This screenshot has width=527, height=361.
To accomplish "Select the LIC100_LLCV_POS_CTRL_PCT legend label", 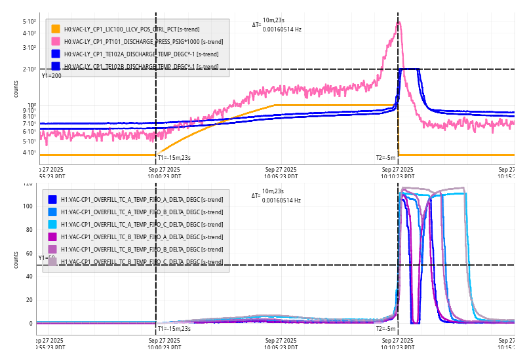I will tap(131, 29).
